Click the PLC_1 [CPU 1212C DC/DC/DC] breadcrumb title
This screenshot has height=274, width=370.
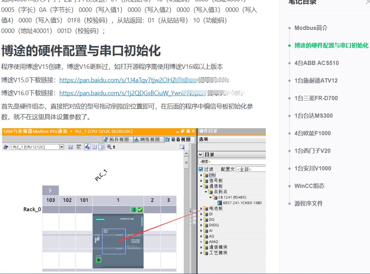(x=103, y=131)
